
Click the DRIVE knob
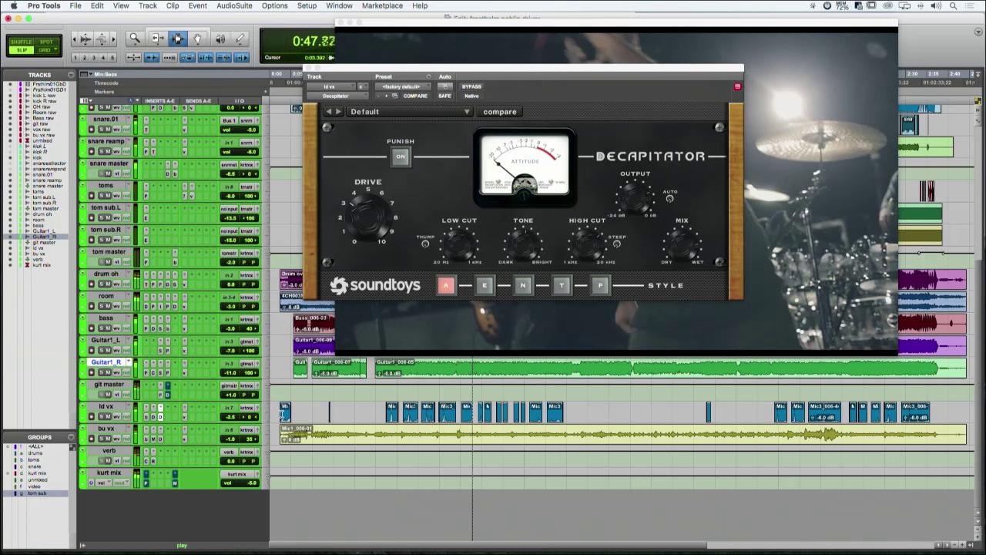pyautogui.click(x=368, y=217)
